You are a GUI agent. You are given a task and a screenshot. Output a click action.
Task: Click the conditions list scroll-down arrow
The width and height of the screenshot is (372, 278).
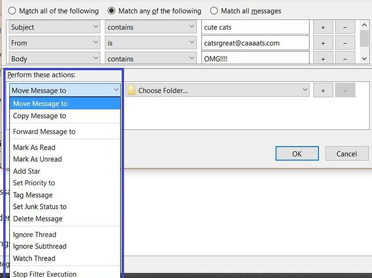pyautogui.click(x=364, y=58)
